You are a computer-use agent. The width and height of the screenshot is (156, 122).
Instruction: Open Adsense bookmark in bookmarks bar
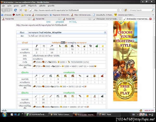click(x=125, y=15)
